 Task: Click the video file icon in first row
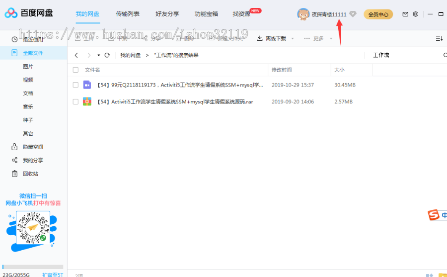(87, 85)
